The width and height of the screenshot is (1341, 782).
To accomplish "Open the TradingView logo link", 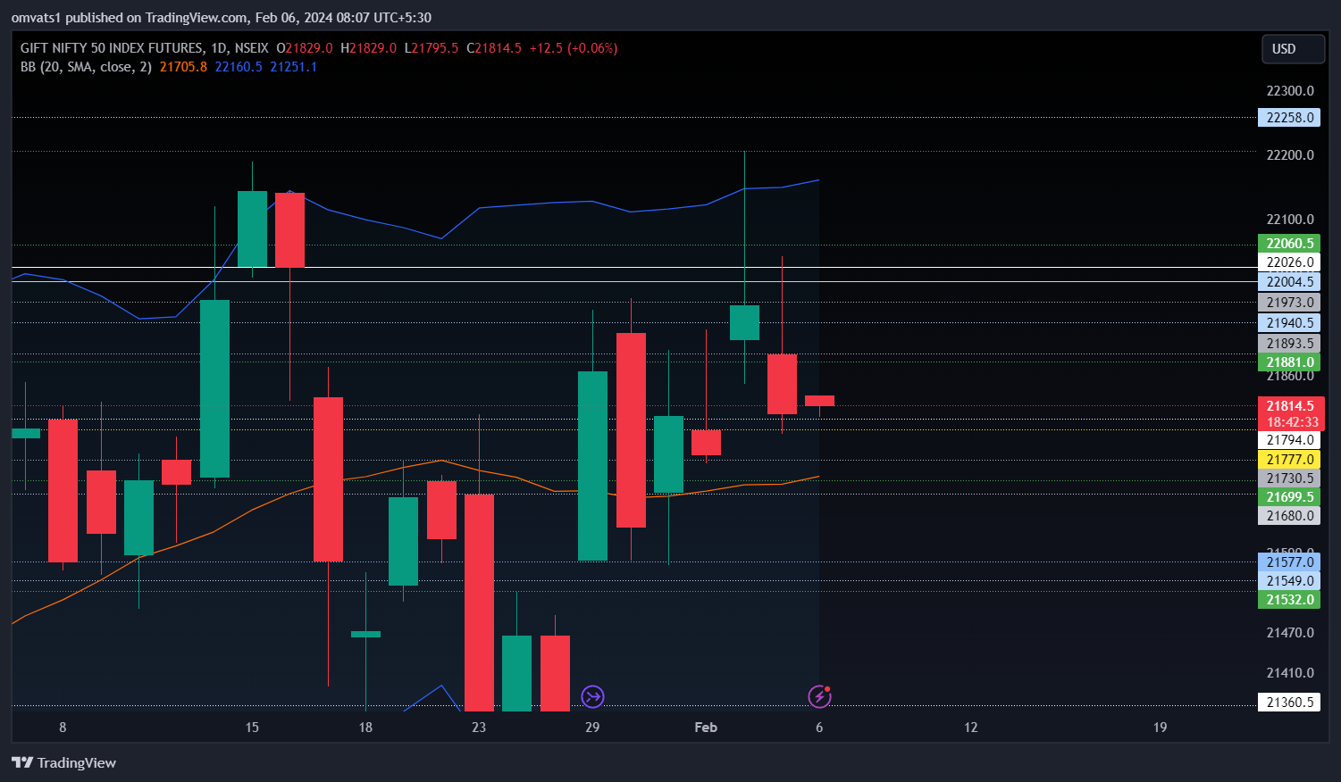I will [x=63, y=762].
